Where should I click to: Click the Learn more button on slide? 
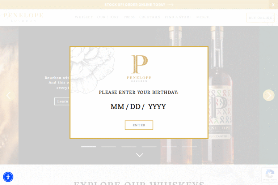click(x=62, y=101)
